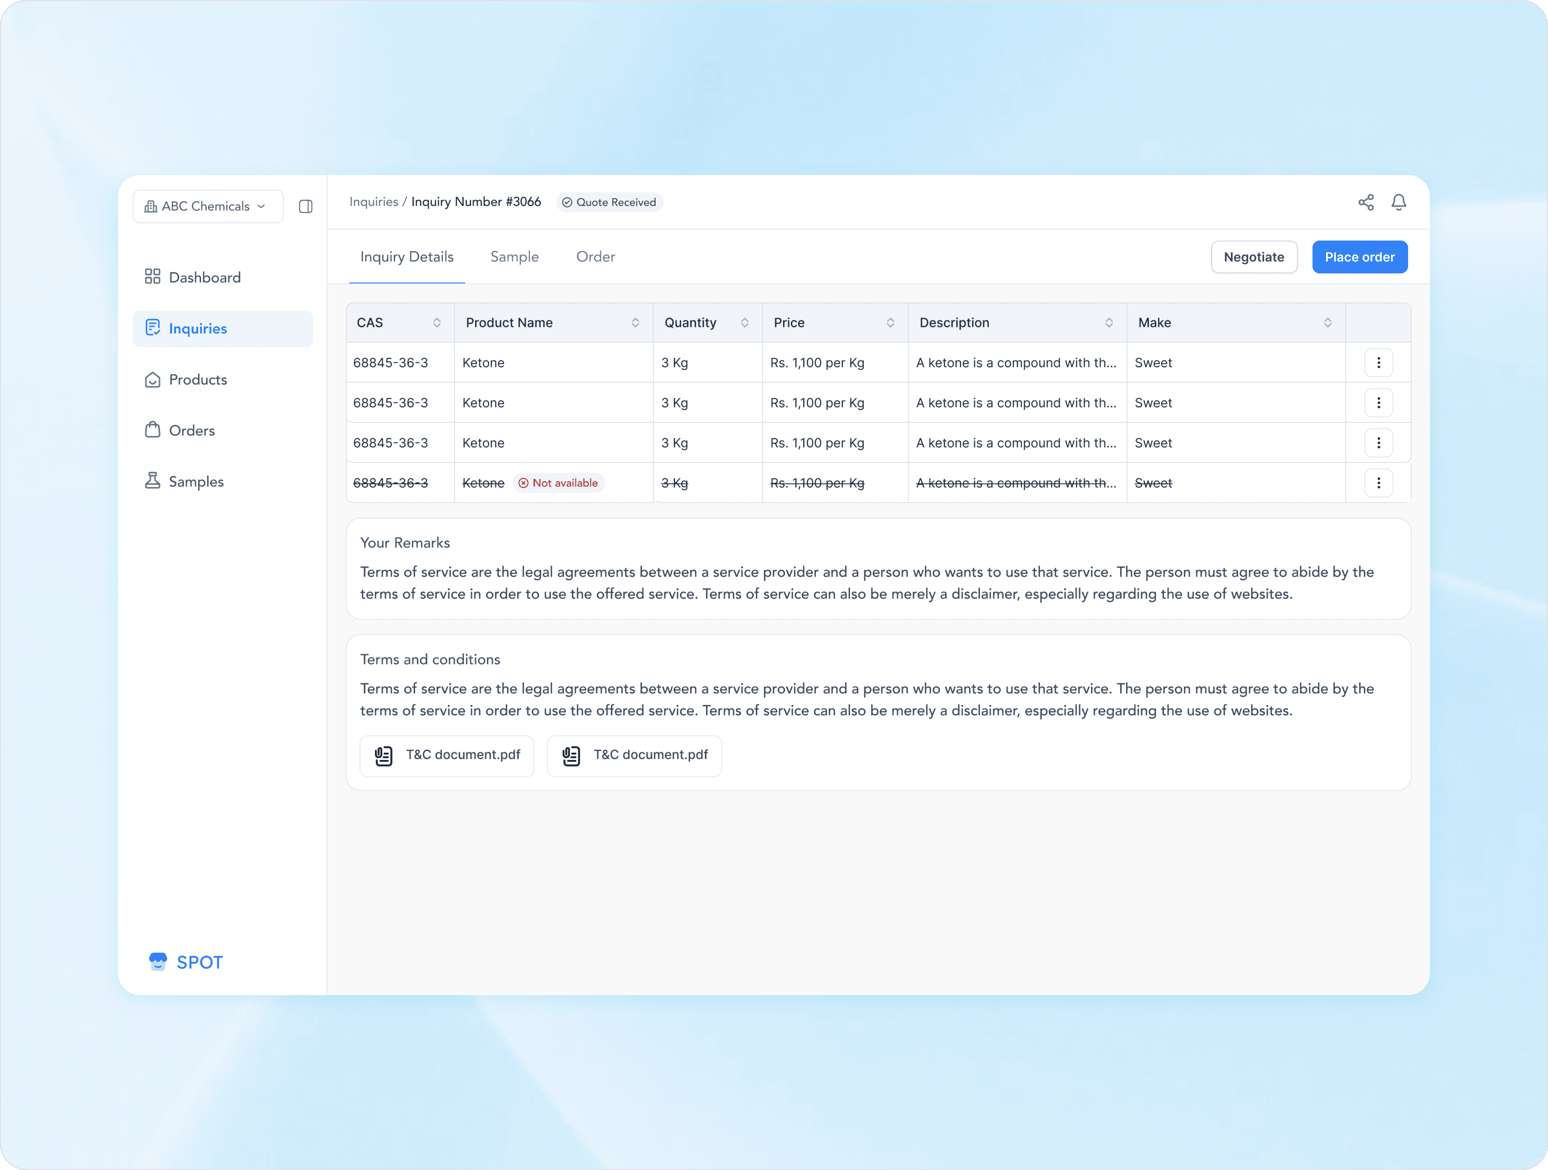1548x1170 pixels.
Task: Toggle the sidebar collapse panel icon
Action: tap(305, 207)
